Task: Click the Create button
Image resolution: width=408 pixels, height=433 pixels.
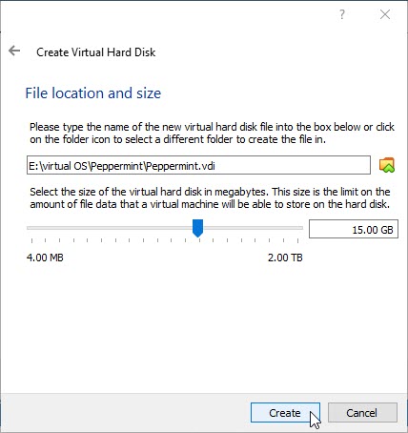Action: [285, 413]
